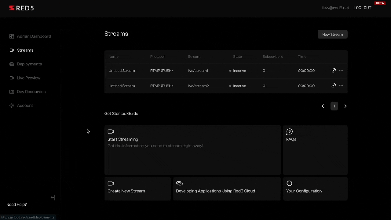This screenshot has width=391, height=220.
Task: Open the FAQs card
Action: [x=315, y=150]
